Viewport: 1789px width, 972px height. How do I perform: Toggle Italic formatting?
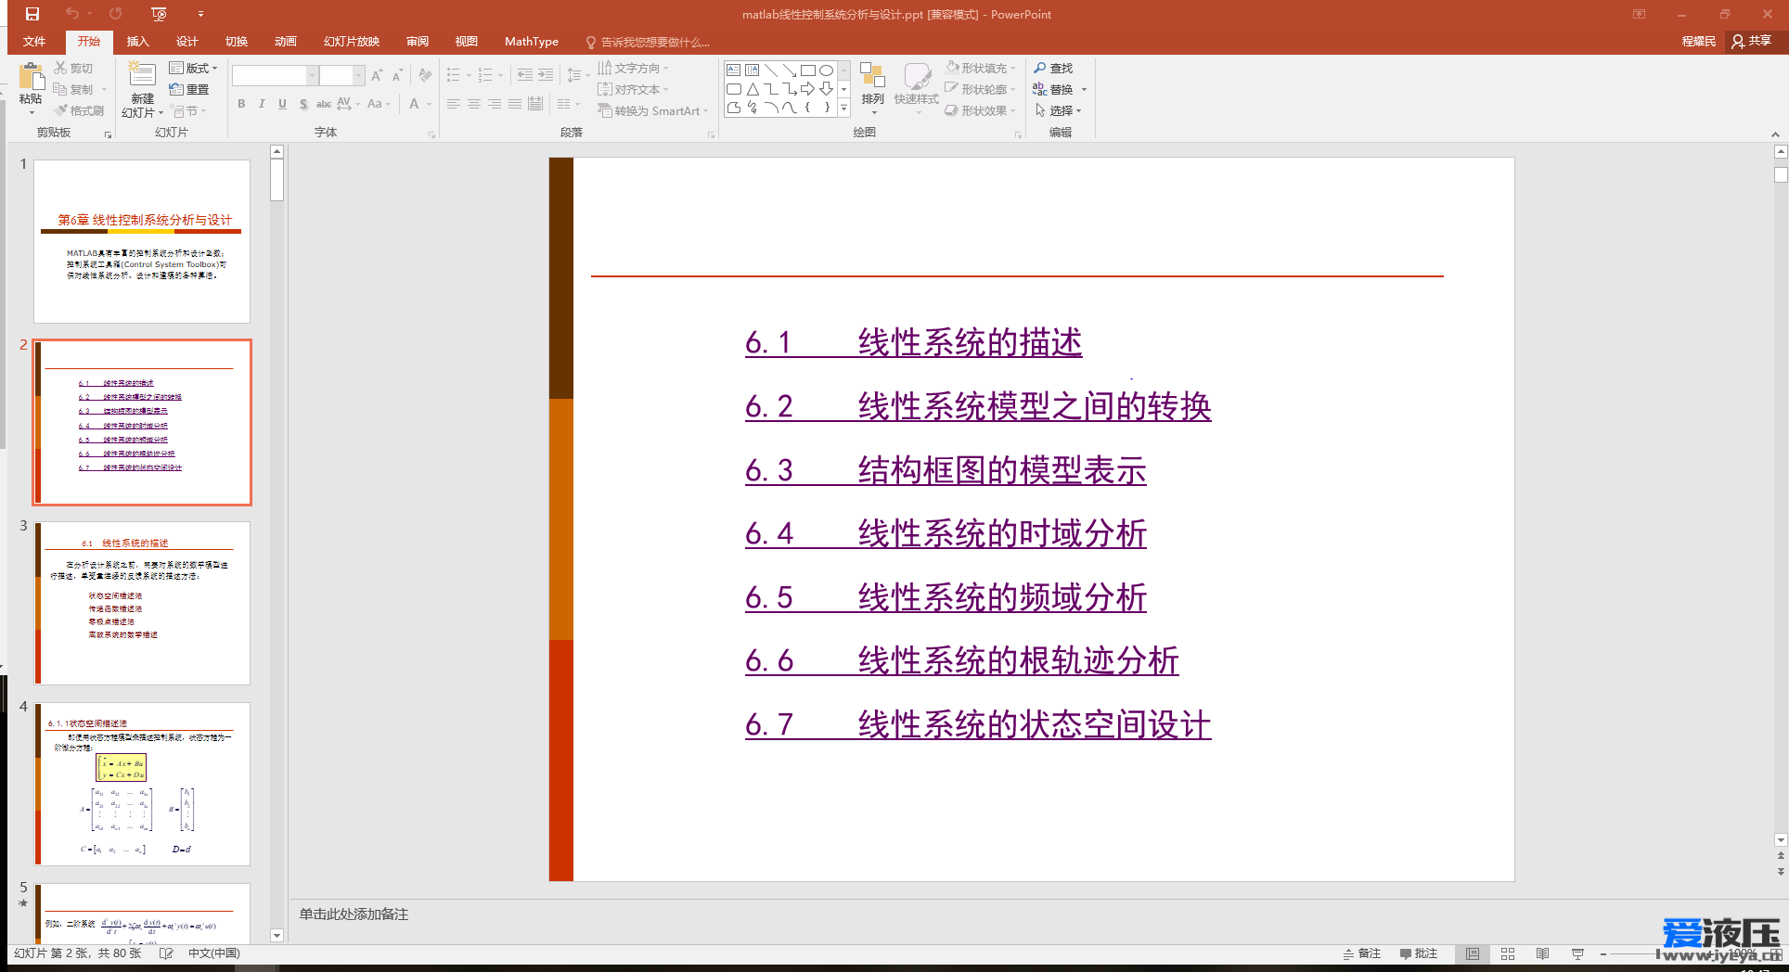(262, 104)
